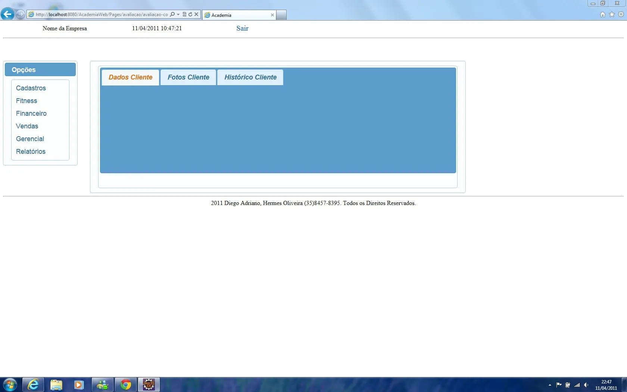Open the Java EE IDE taskbar icon
The height and width of the screenshot is (392, 627).
click(x=149, y=385)
